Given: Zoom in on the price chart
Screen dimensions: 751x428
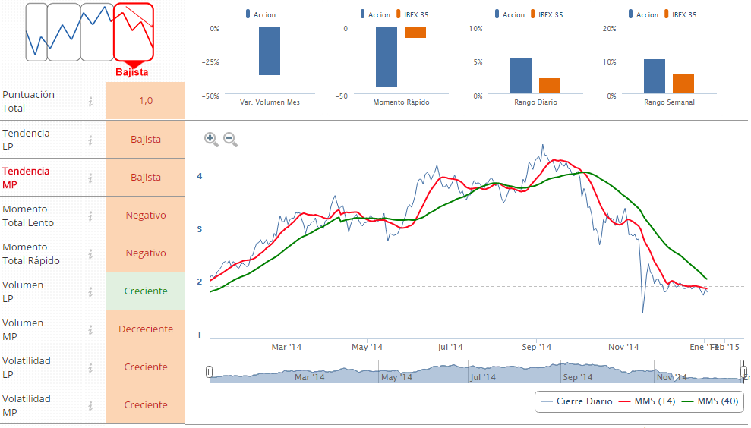Looking at the screenshot, I should [211, 140].
